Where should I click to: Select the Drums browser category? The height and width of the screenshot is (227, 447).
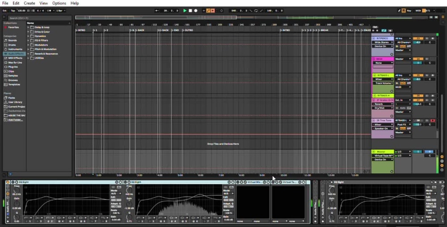[x=12, y=45]
